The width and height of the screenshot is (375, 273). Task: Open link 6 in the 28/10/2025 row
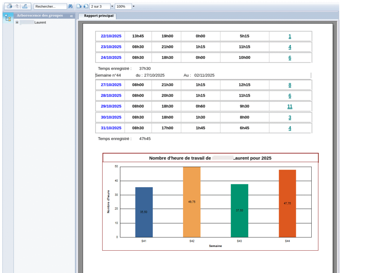pos(290,96)
